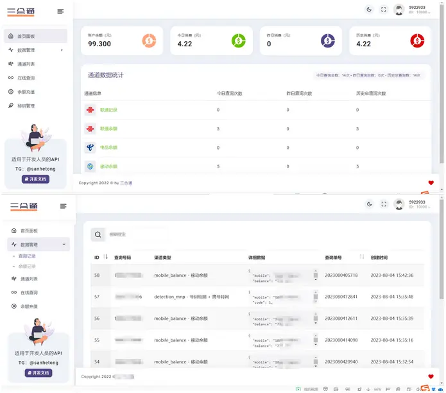Click the page scrollbar of lower records view
The height and width of the screenshot is (393, 446).
pos(442,249)
